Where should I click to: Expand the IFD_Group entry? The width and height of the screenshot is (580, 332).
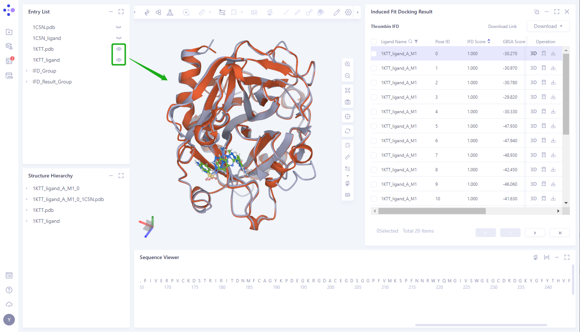[26, 71]
